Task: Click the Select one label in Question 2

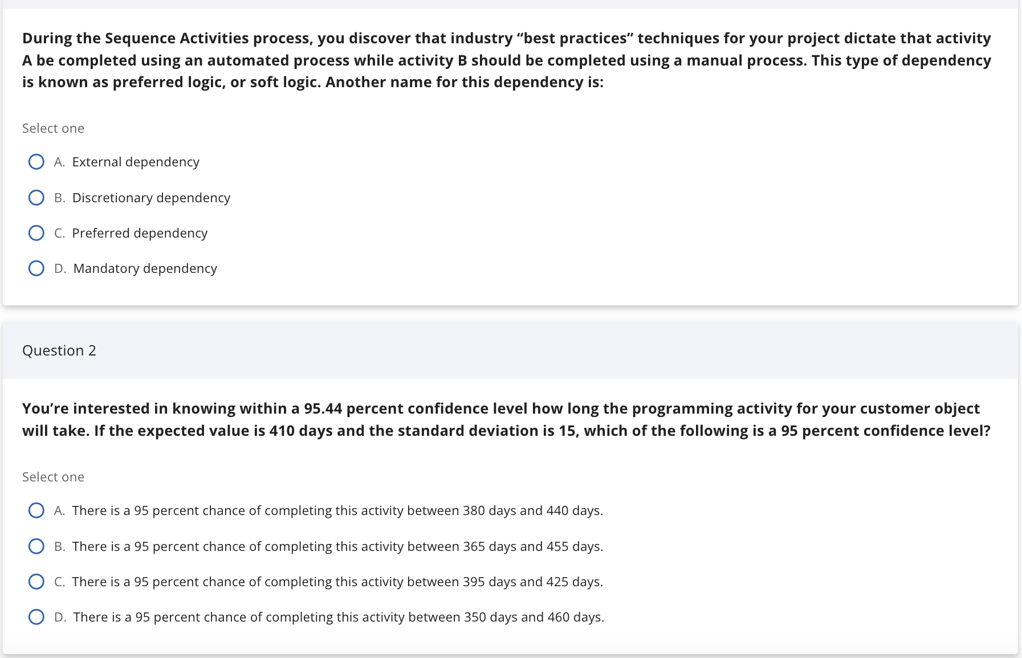Action: [x=53, y=476]
